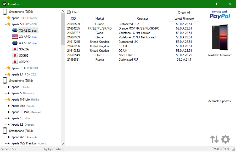Click the Xperia 5 II phone thumbnail
Screen dimensions: 236x152
(220, 37)
